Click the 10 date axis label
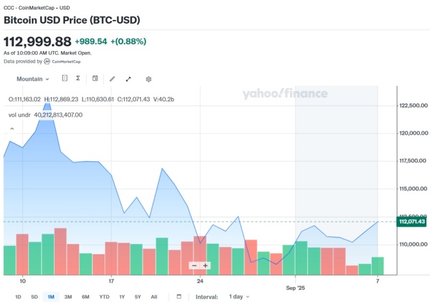Viewport: 436px width, 303px height. pyautogui.click(x=22, y=281)
